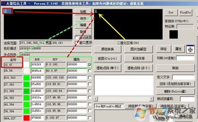Click the DM app icon in title bar
This screenshot has width=198, height=122.
(x=3, y=3)
